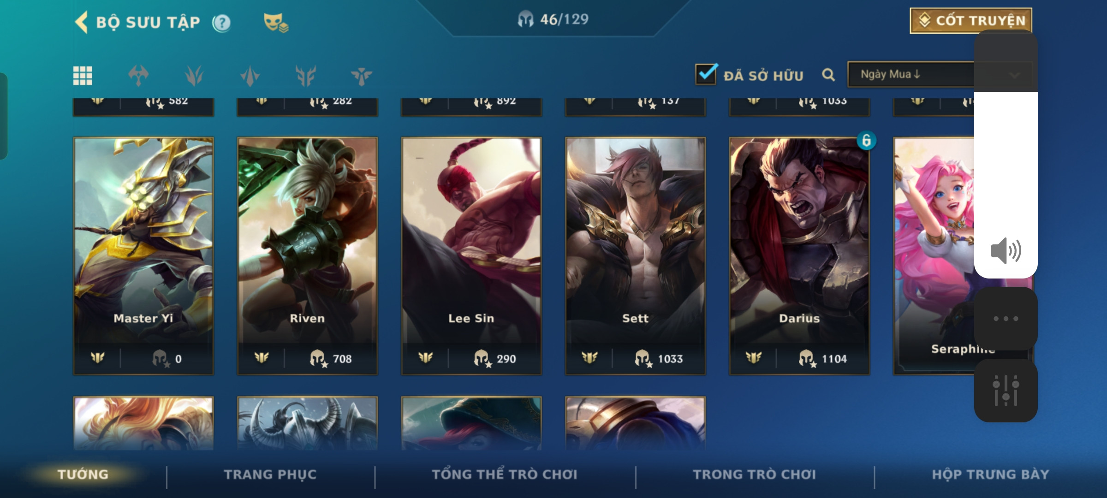The image size is (1107, 498).
Task: Uncheck the Đã Sở Hữu checkbox
Action: pos(706,74)
